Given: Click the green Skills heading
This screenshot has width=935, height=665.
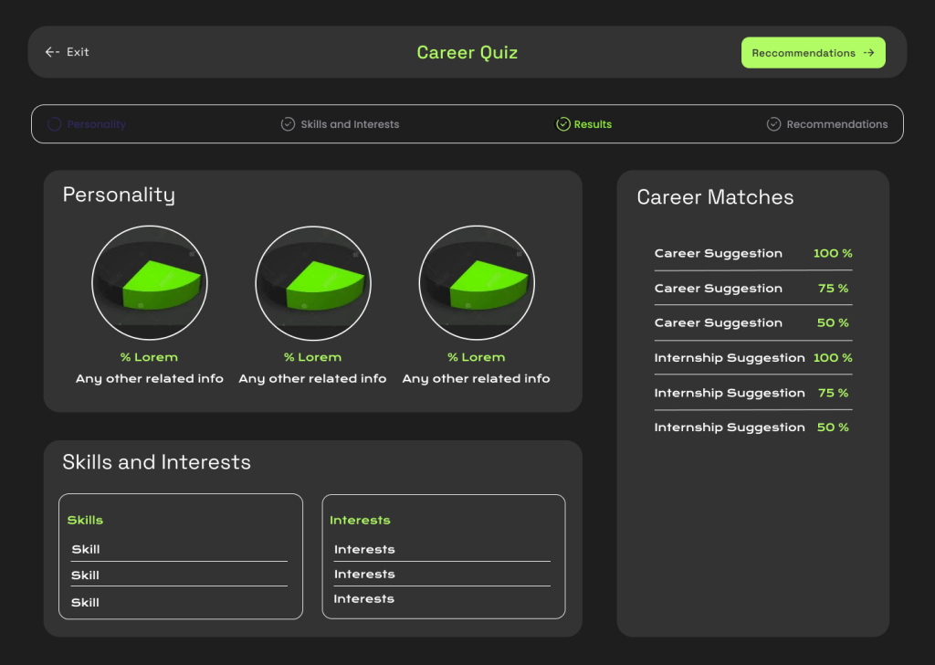Looking at the screenshot, I should [x=85, y=520].
